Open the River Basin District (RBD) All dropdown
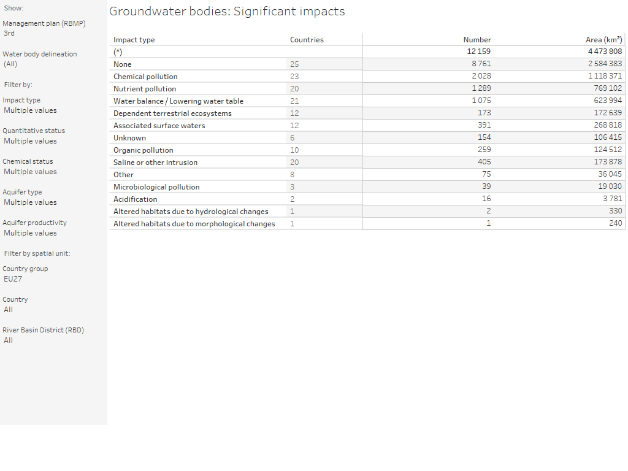 tap(8, 340)
